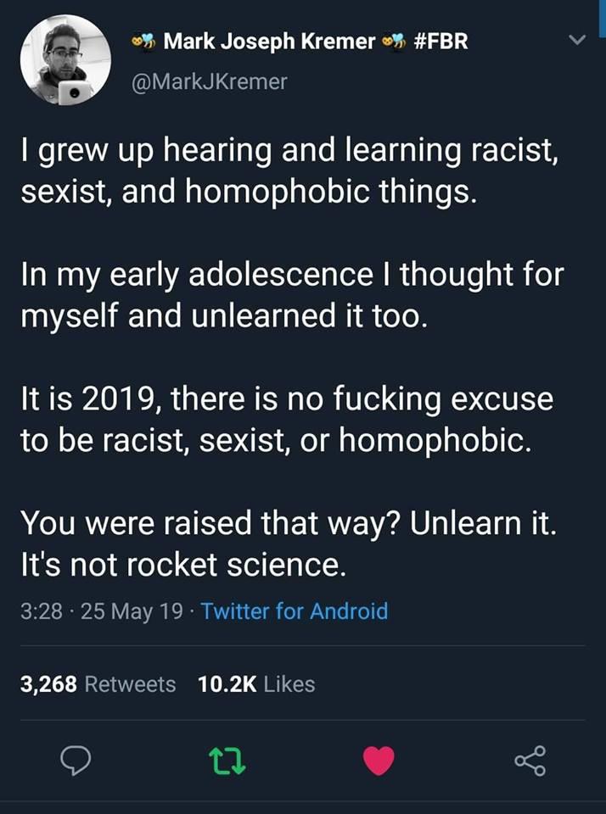This screenshot has height=814, width=606.
Task: Click the reply speech bubble icon
Action: pyautogui.click(x=76, y=761)
